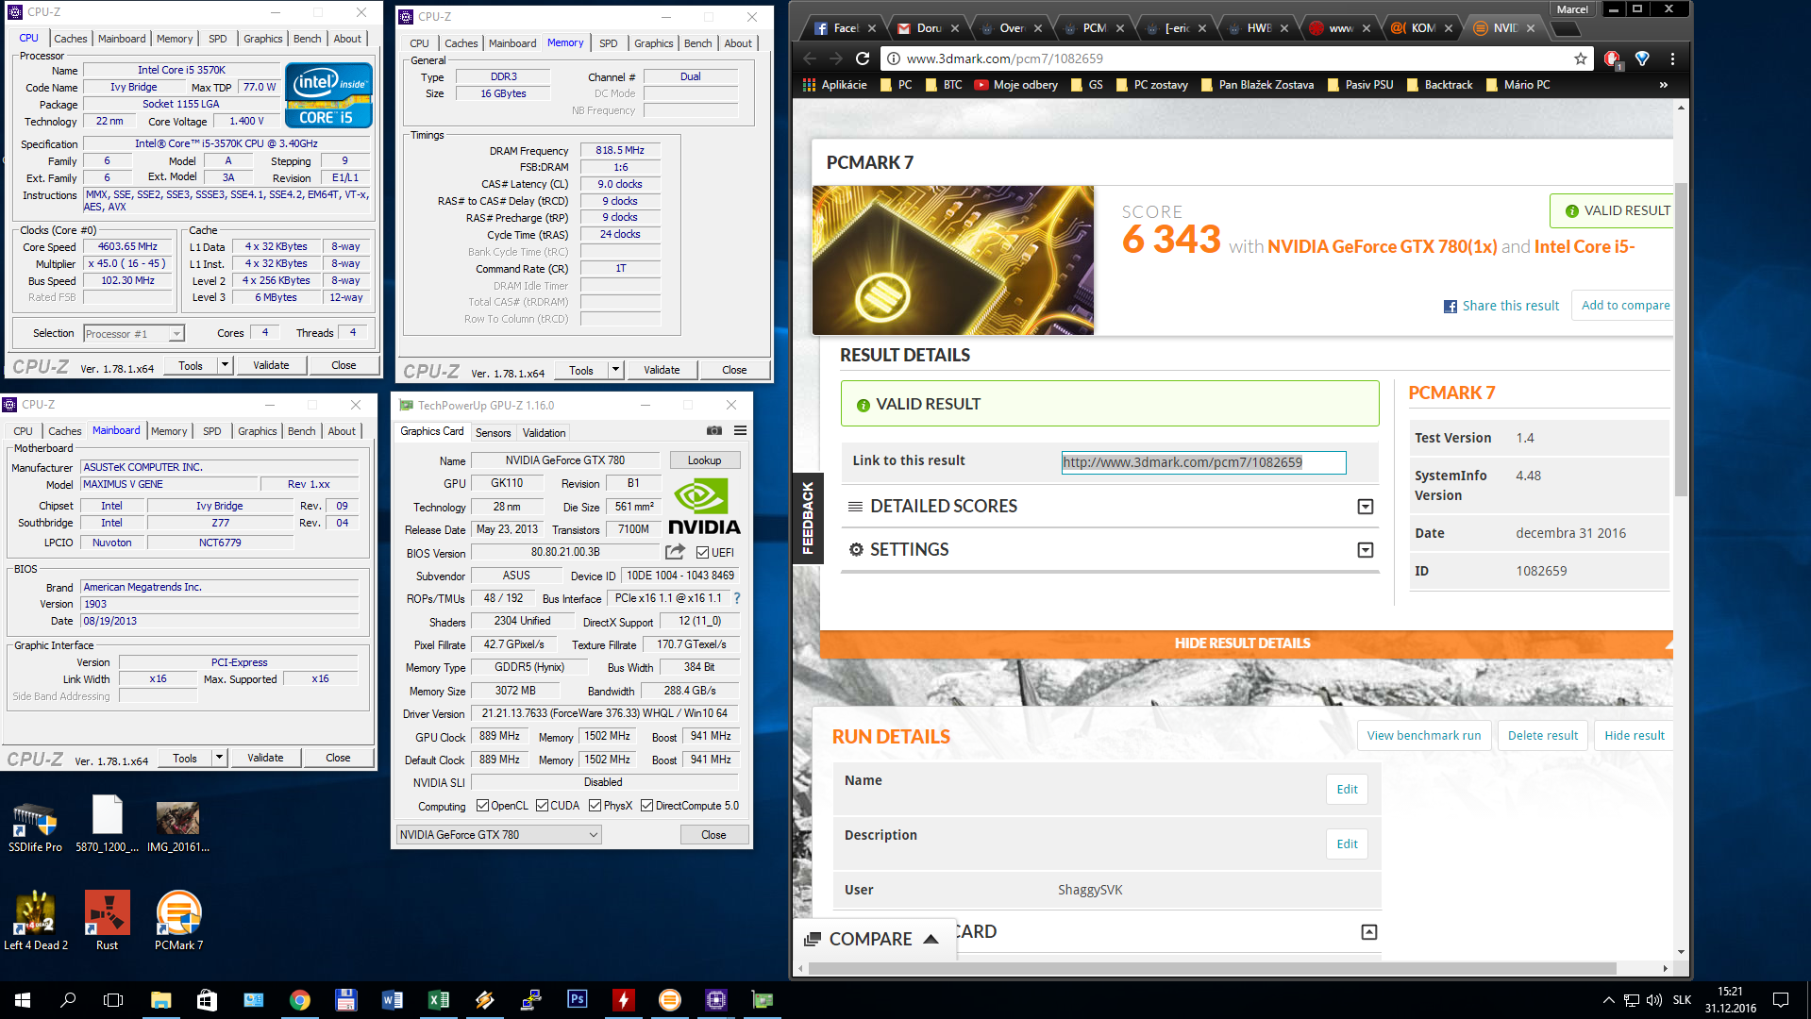Click the Chrome address bar URL
1811x1019 pixels.
pos(1004,58)
